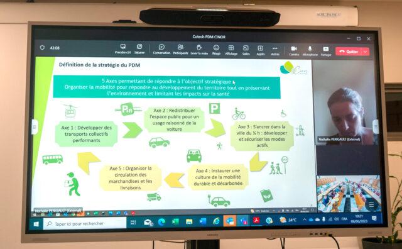Raise your hand with Lever la main
This screenshot has width=402, height=249.
199,50
